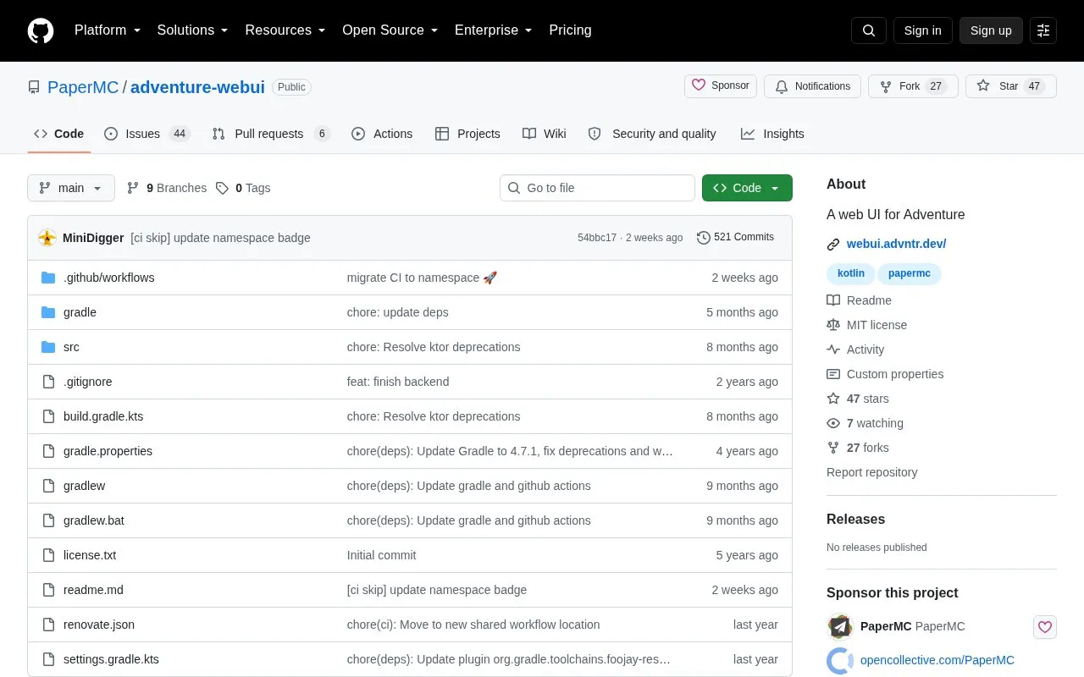Viewport: 1084px width, 677px height.
Task: Expand the Platform menu
Action: [x=108, y=30]
